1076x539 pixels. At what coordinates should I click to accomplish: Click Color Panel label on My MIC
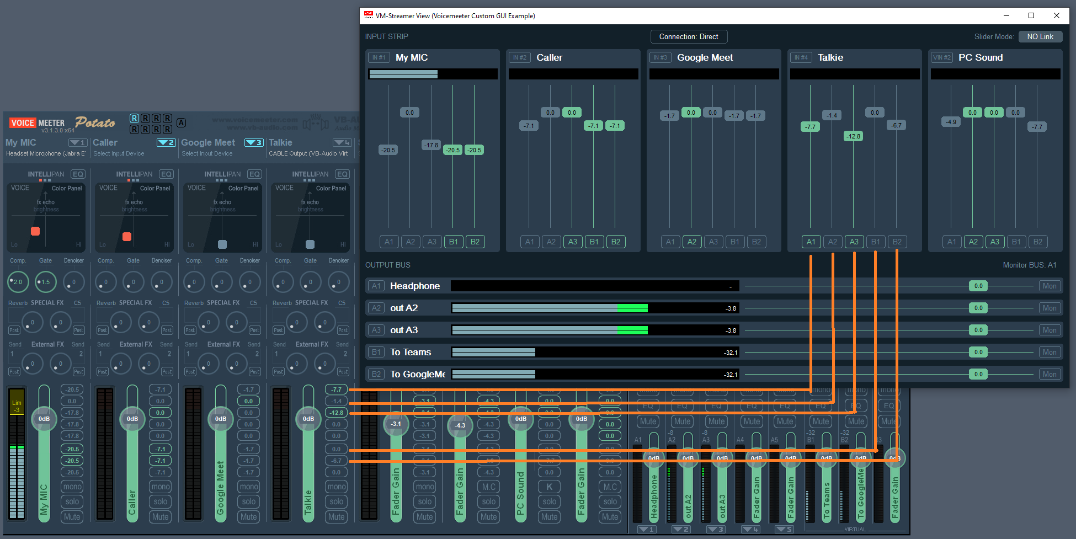pyautogui.click(x=67, y=188)
